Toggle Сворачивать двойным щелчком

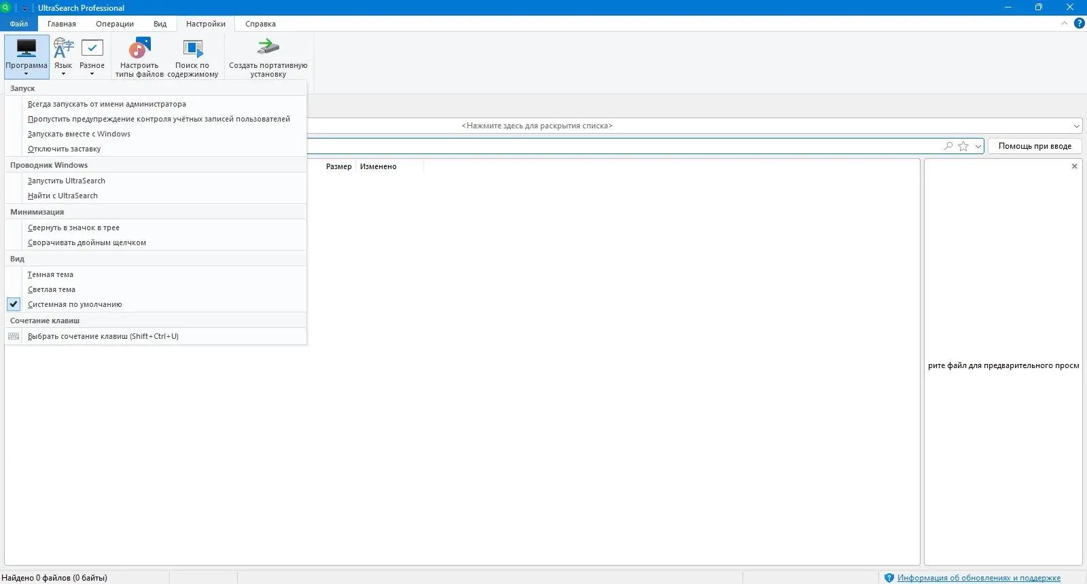click(156, 242)
